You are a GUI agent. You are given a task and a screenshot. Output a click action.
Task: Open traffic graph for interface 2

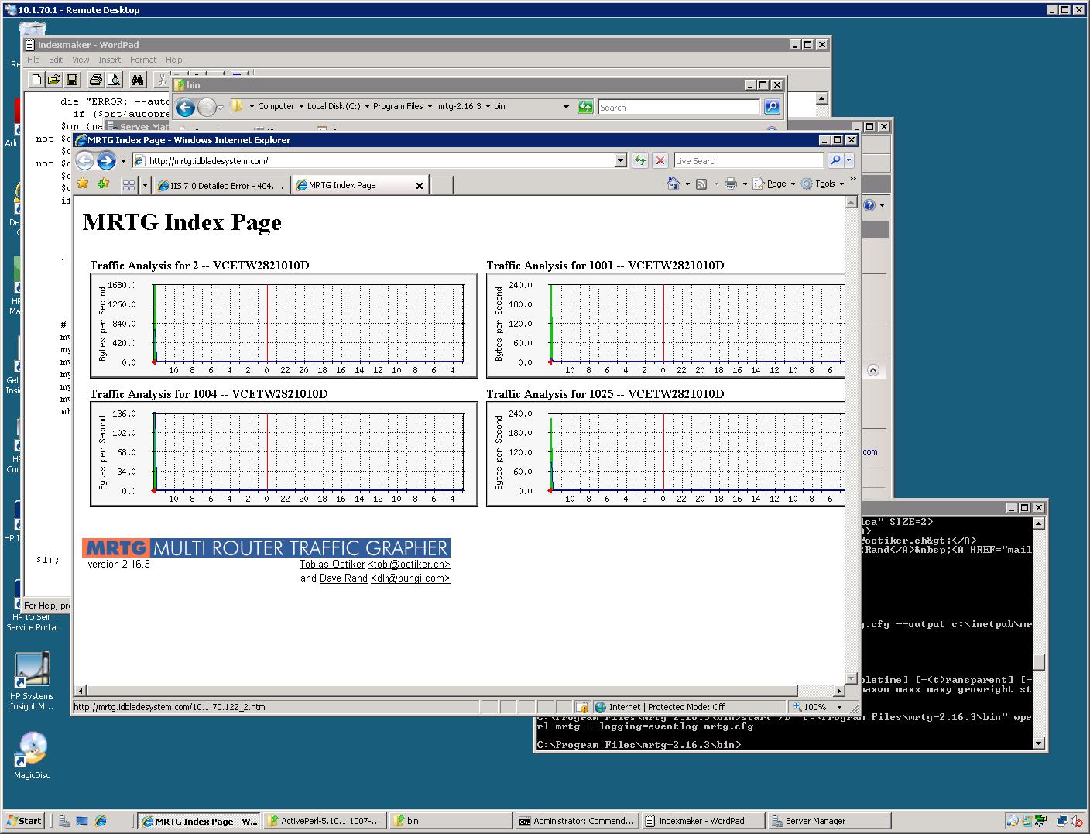click(284, 325)
